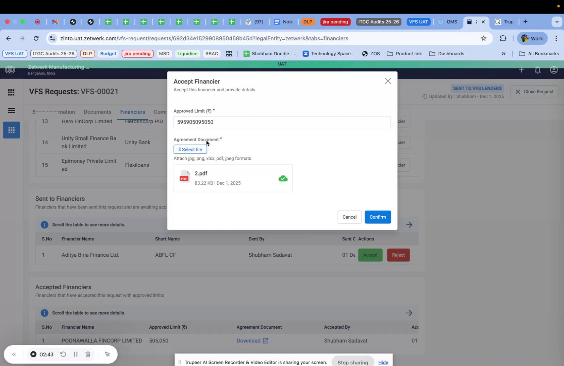This screenshot has height=366, width=564.
Task: Expand hidden bookmarks via the double chevron
Action: [503, 54]
